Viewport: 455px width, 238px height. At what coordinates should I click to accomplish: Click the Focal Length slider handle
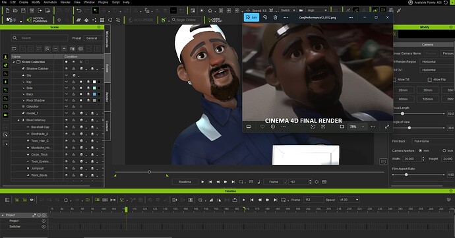(402, 114)
